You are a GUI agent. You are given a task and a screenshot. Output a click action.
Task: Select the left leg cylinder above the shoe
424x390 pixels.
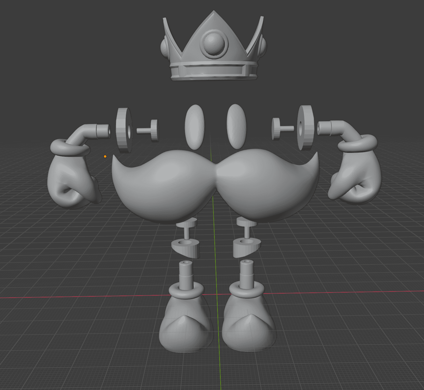point(186,275)
